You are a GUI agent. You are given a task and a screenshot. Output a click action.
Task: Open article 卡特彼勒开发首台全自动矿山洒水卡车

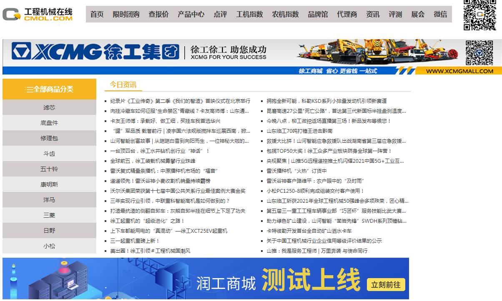[x=309, y=231]
